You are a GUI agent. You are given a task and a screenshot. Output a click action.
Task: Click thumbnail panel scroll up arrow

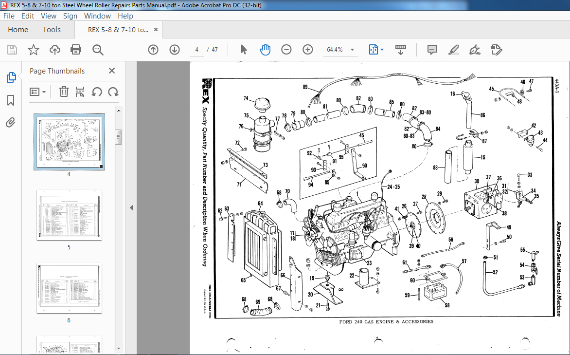[x=119, y=111]
